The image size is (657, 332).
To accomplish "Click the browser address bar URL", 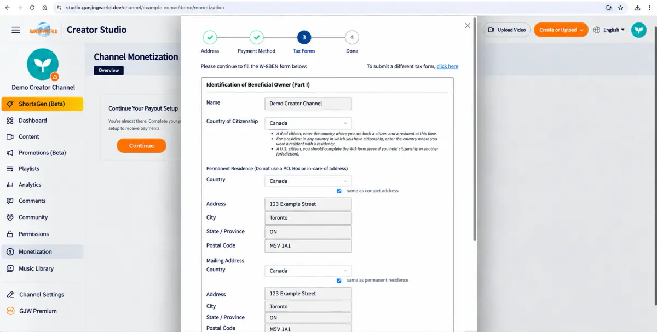I will click(145, 8).
